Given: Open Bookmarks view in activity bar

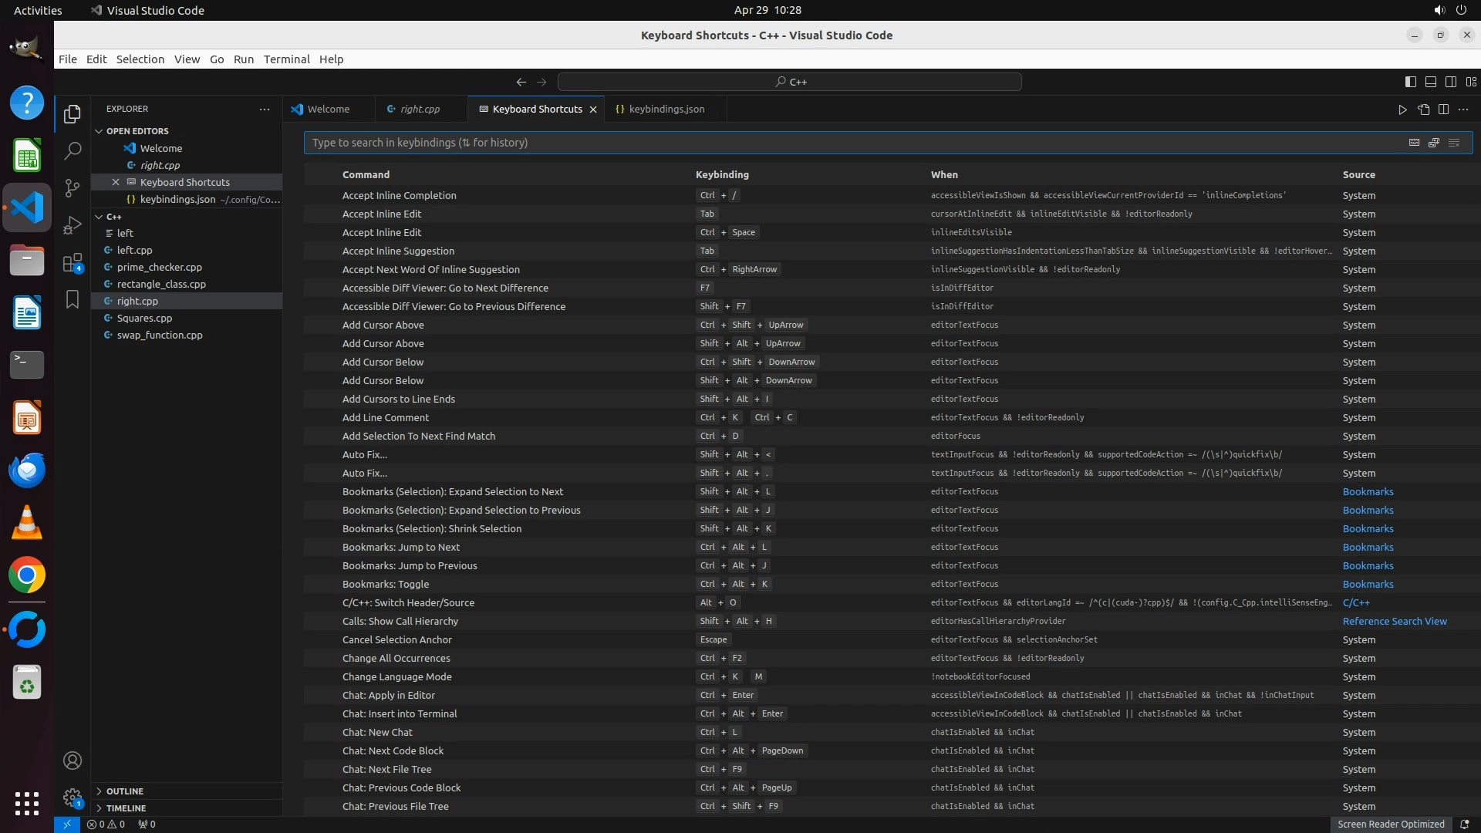Looking at the screenshot, I should [x=73, y=299].
